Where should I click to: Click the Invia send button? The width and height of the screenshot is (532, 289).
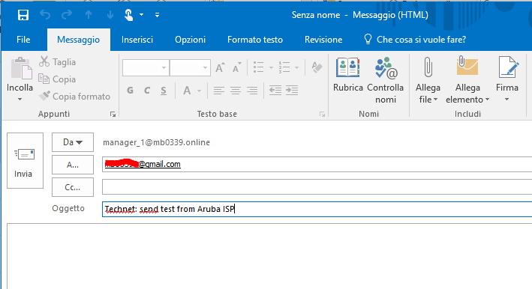pyautogui.click(x=25, y=160)
